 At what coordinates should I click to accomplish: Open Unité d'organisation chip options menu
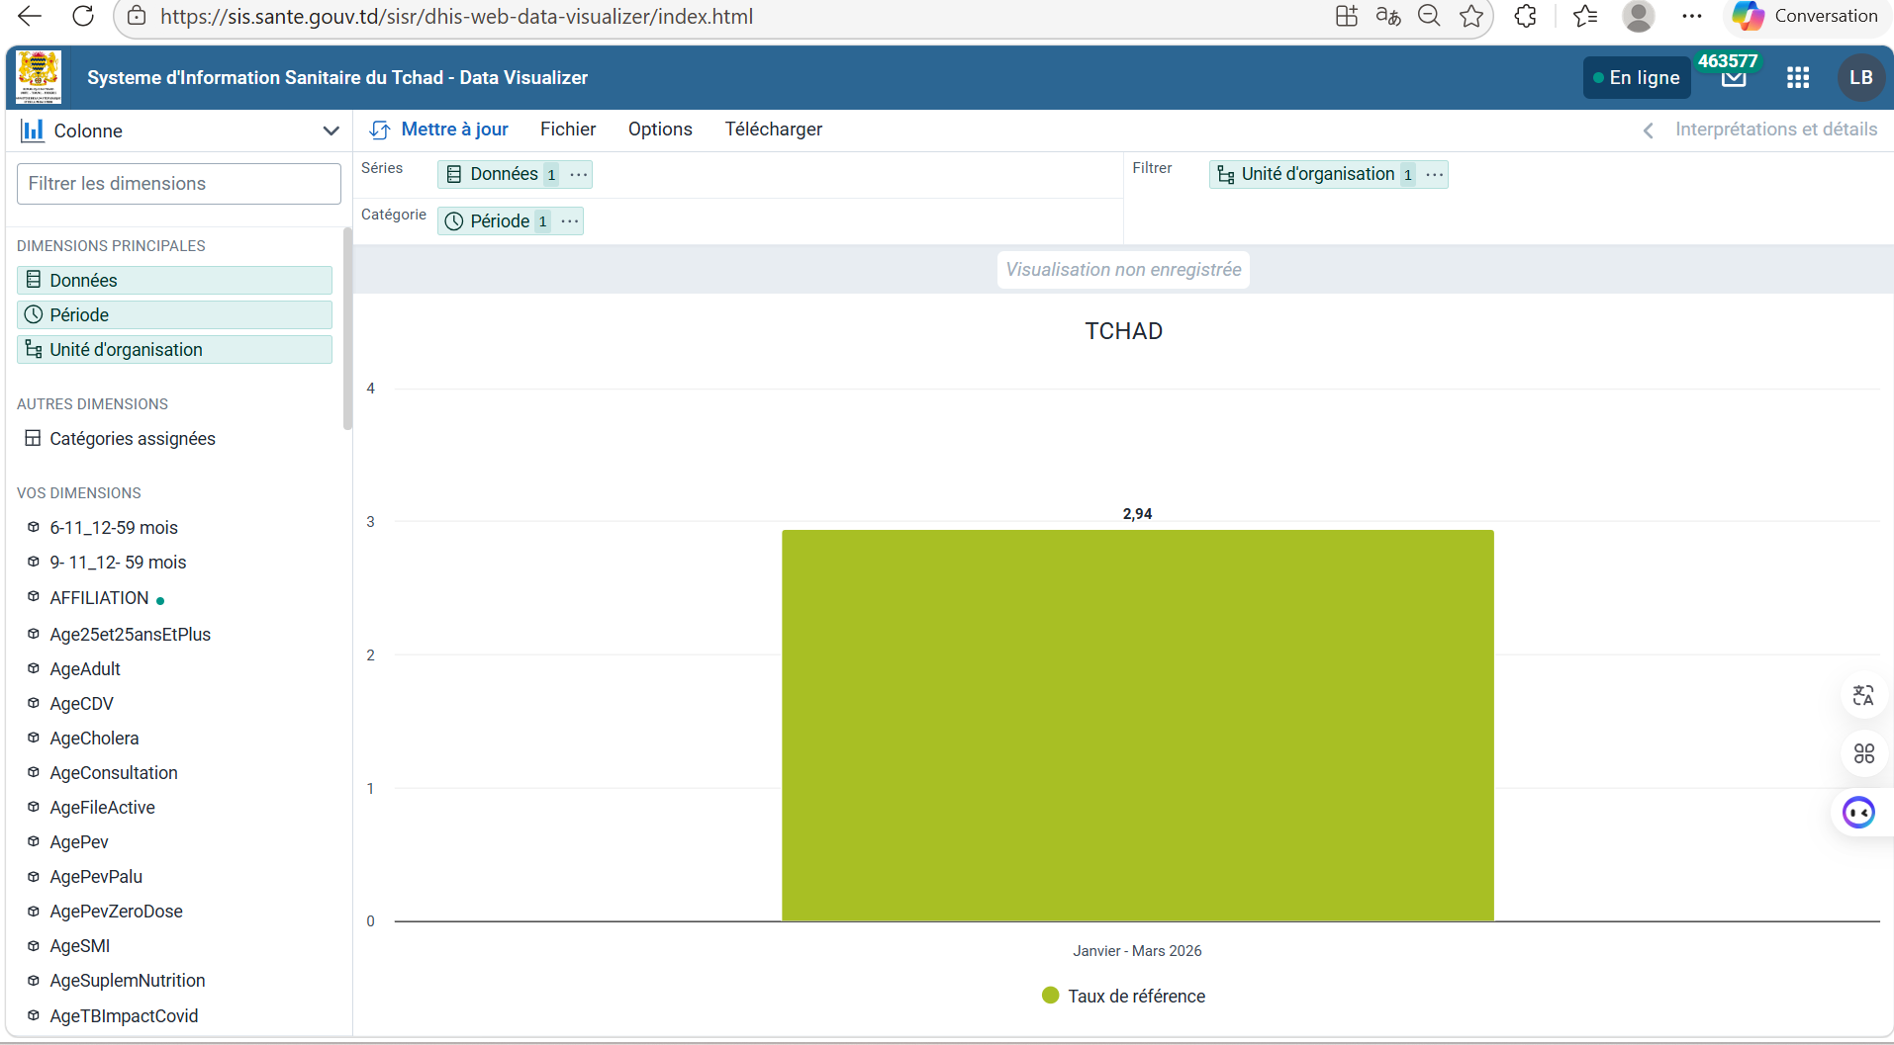[1434, 174]
